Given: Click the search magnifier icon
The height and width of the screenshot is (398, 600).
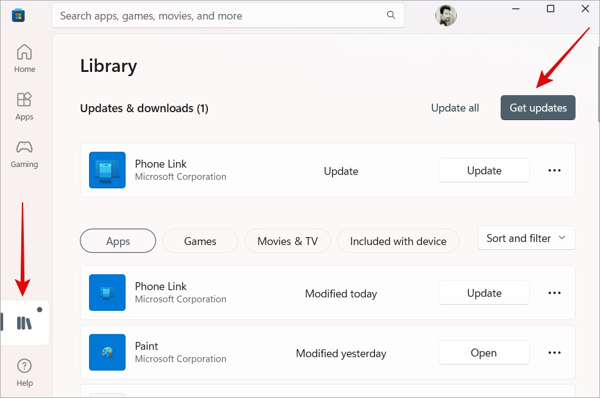Looking at the screenshot, I should [391, 15].
